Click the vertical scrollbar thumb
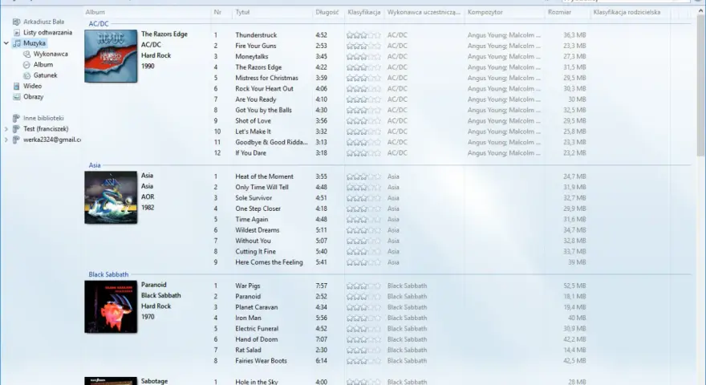Image resolution: width=706 pixels, height=385 pixels. coord(700,87)
